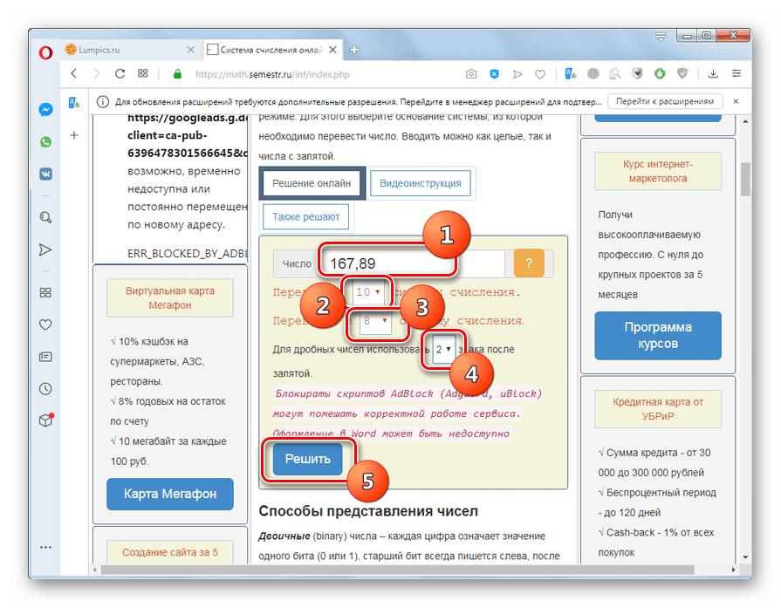The width and height of the screenshot is (781, 608).
Task: Go forward with browser forward arrow
Action: (x=97, y=73)
